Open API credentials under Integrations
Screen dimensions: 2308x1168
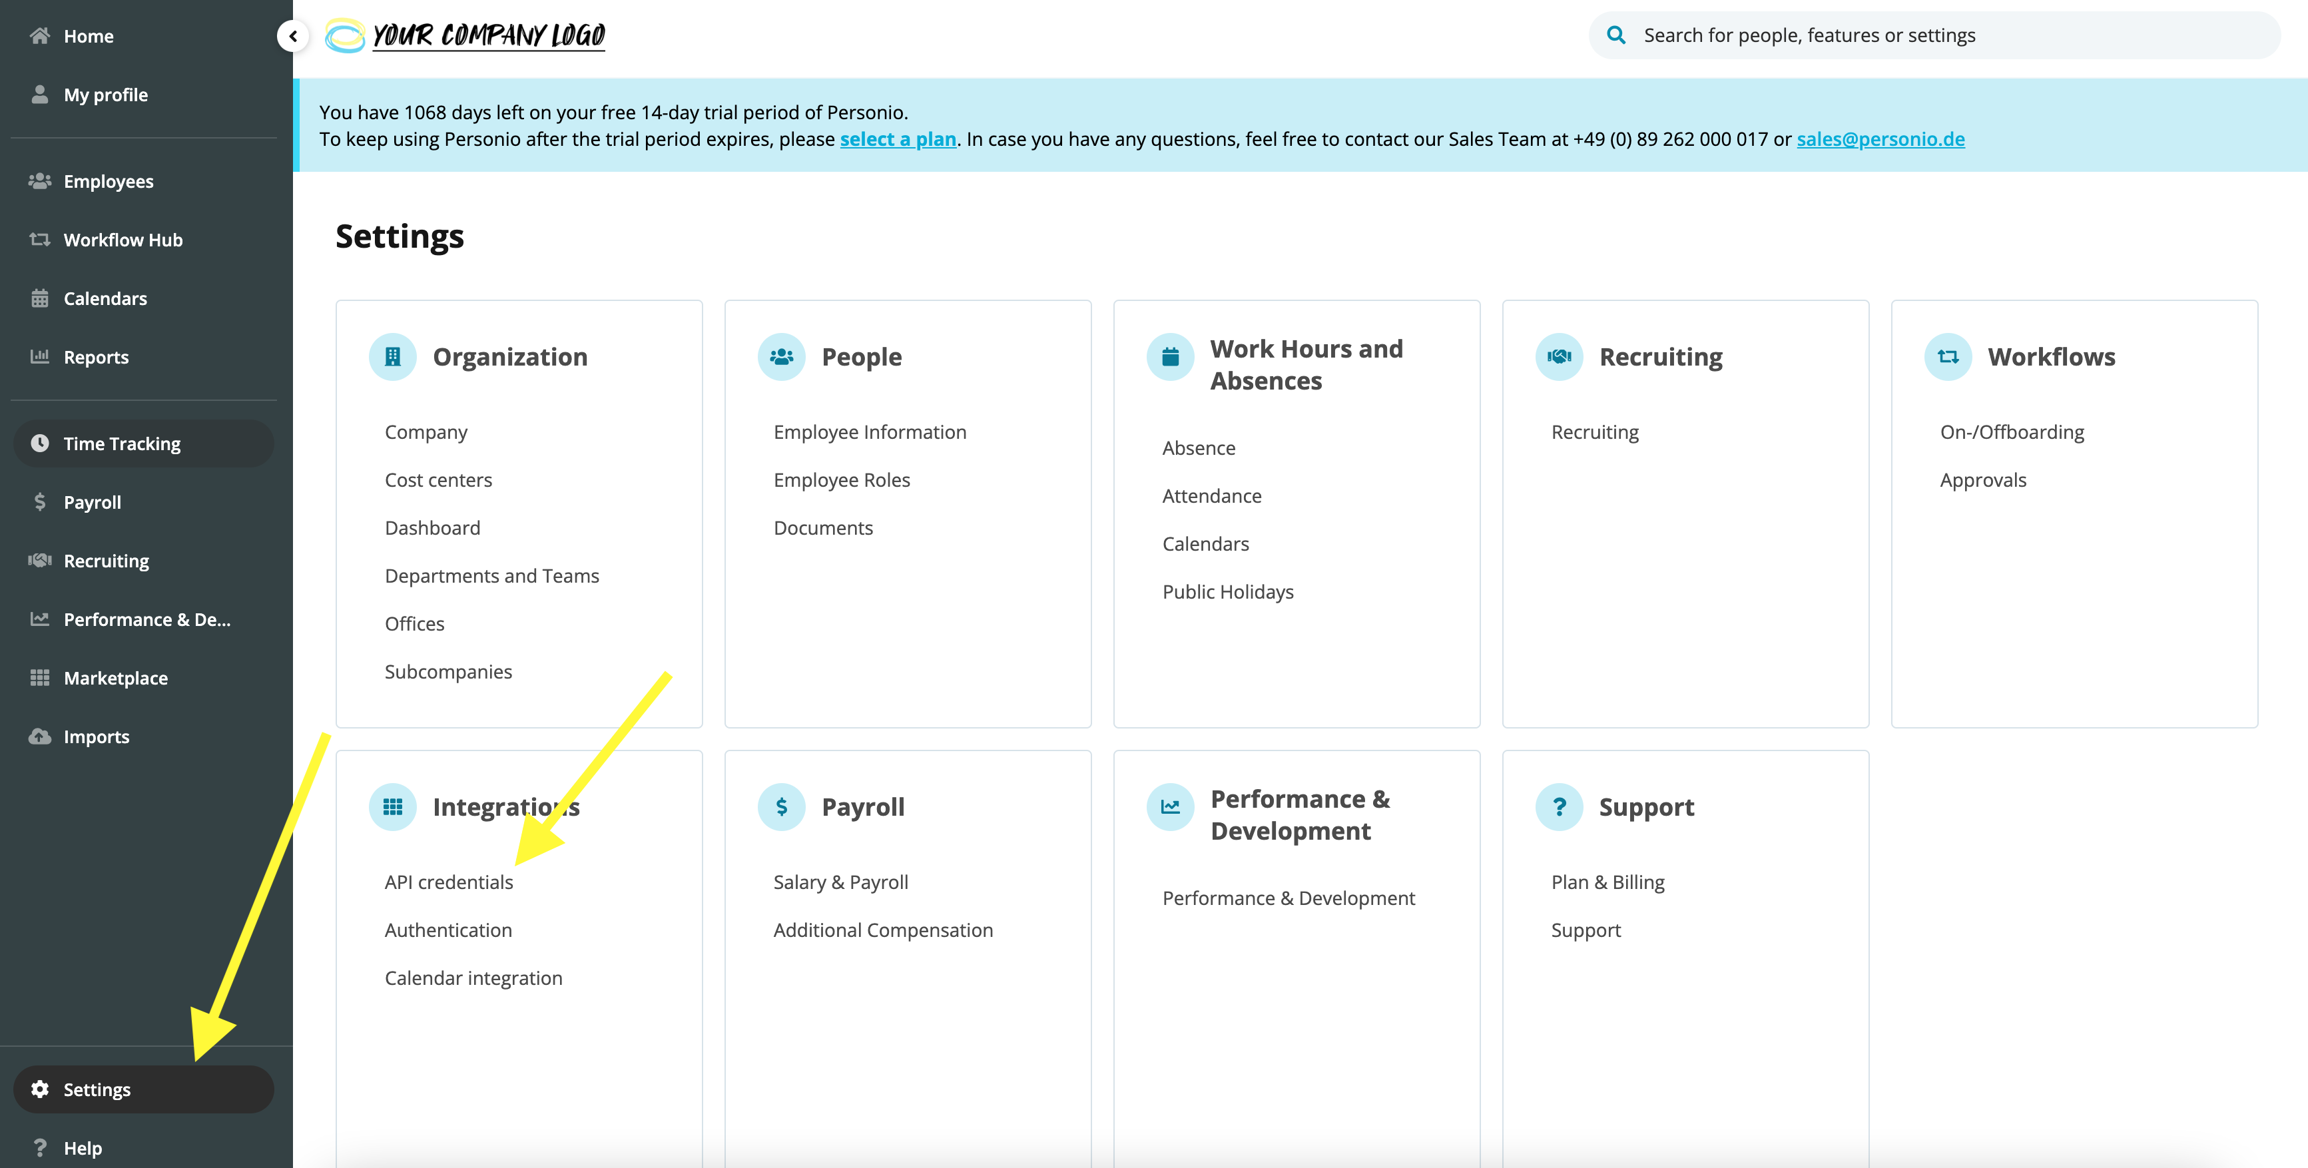[x=449, y=882]
